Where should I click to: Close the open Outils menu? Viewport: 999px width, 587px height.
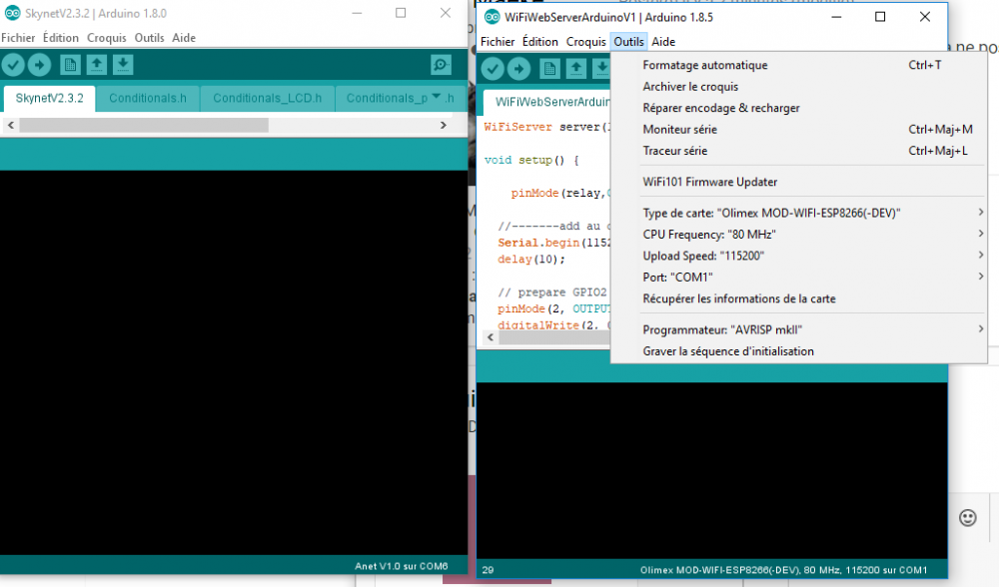click(628, 41)
